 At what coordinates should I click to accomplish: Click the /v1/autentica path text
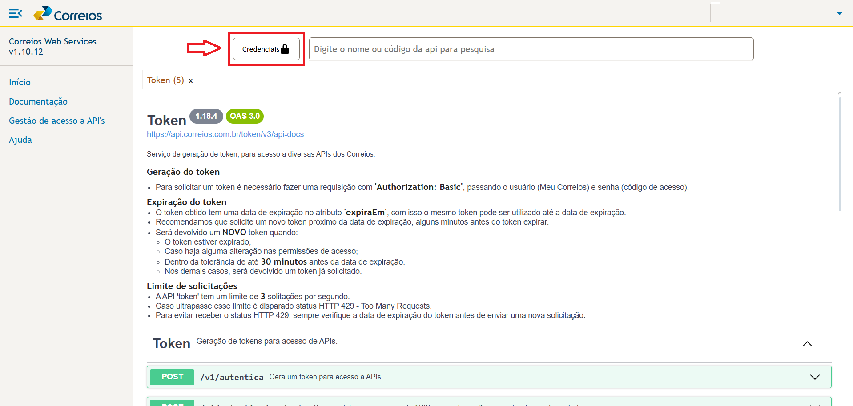[x=232, y=377]
